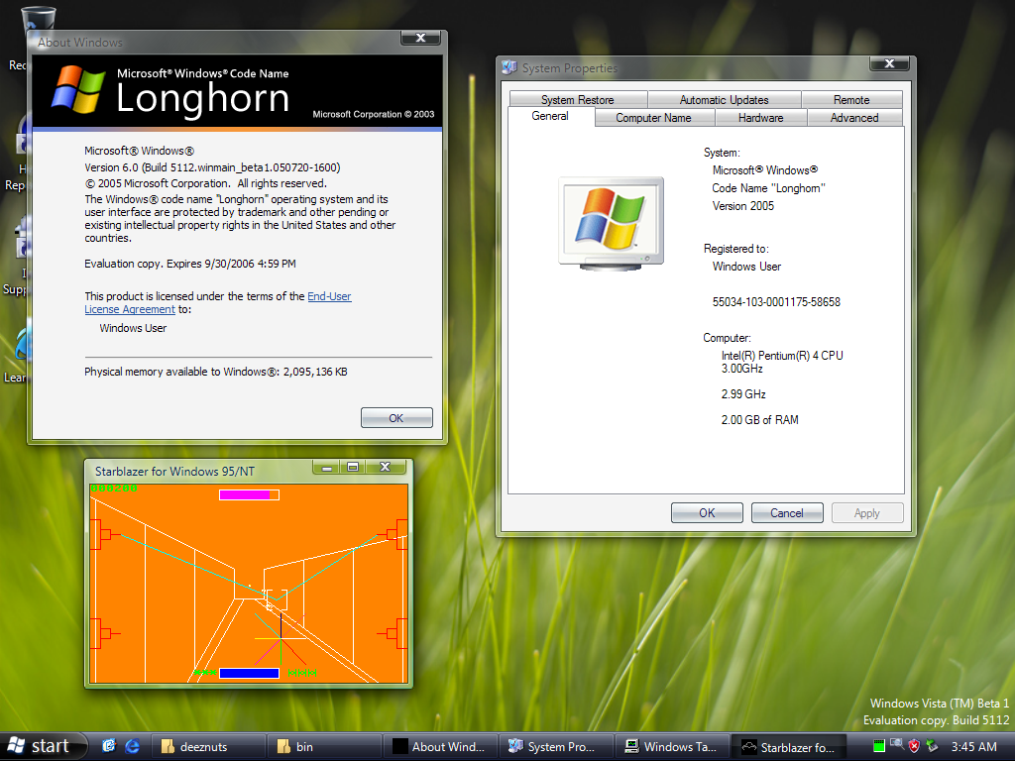This screenshot has height=761, width=1015.
Task: Switch to the Automatic Updates tab
Action: pyautogui.click(x=724, y=100)
